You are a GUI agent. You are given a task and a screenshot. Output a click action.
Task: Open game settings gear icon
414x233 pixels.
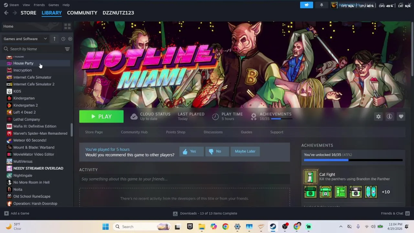378,116
